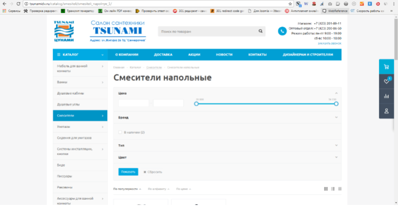
Task: Open Доставка menu item
Action: [x=163, y=55]
